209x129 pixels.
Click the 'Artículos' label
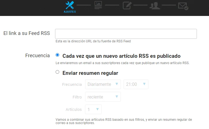pos(74,109)
